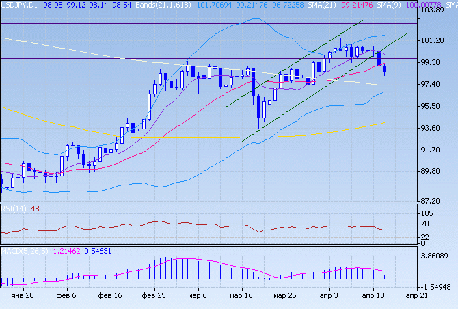Select the RSI(14) indicator label

tap(14, 209)
